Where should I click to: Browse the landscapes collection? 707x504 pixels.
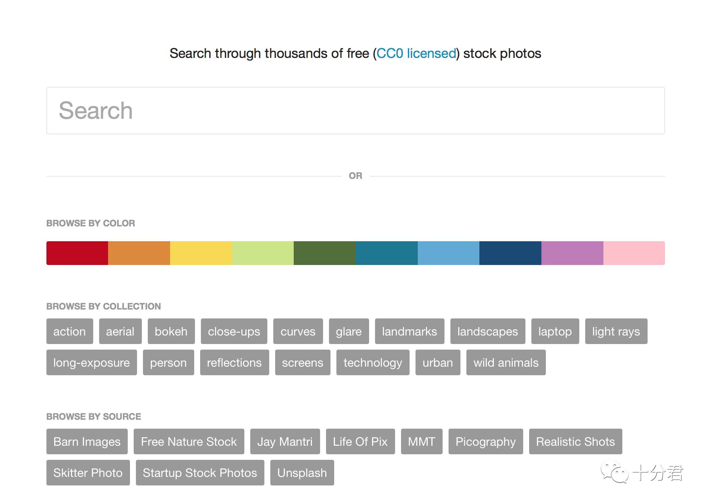tap(488, 331)
